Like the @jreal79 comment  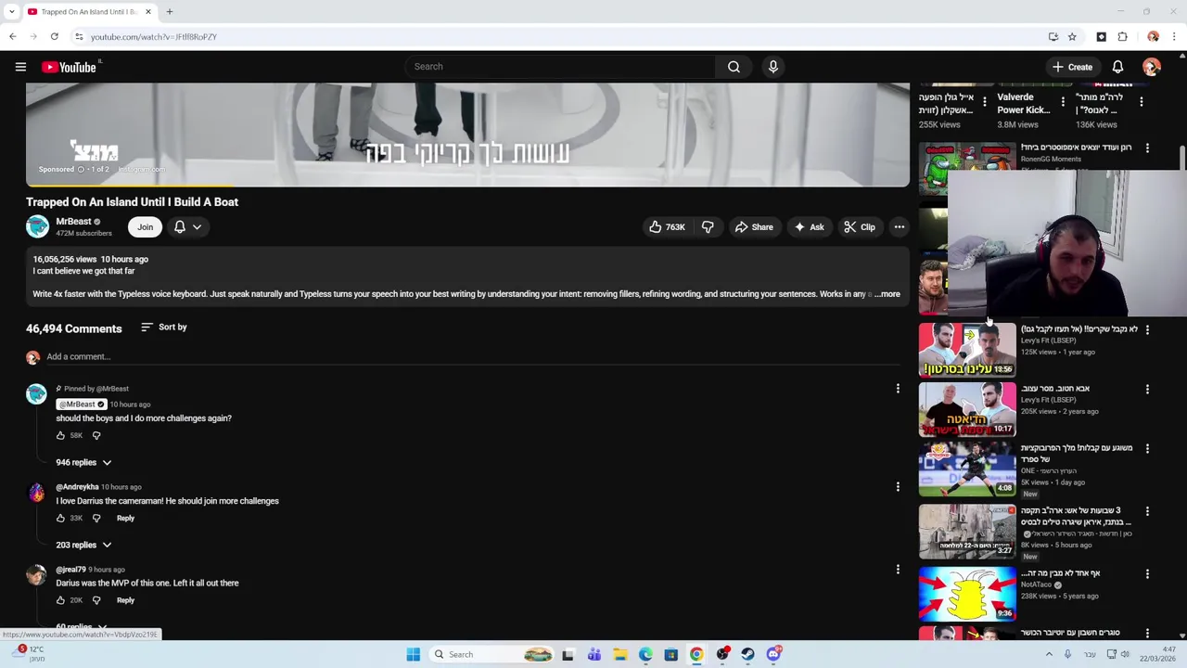pos(60,600)
